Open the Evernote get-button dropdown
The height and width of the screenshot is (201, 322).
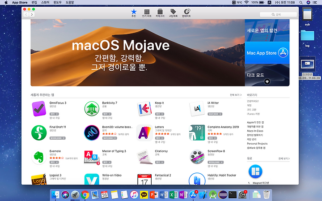(54, 162)
